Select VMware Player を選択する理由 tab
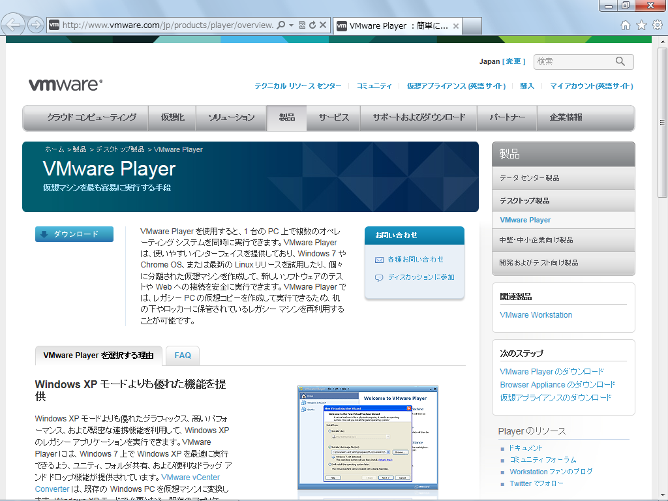Viewport: 668px width, 501px height. 99,356
